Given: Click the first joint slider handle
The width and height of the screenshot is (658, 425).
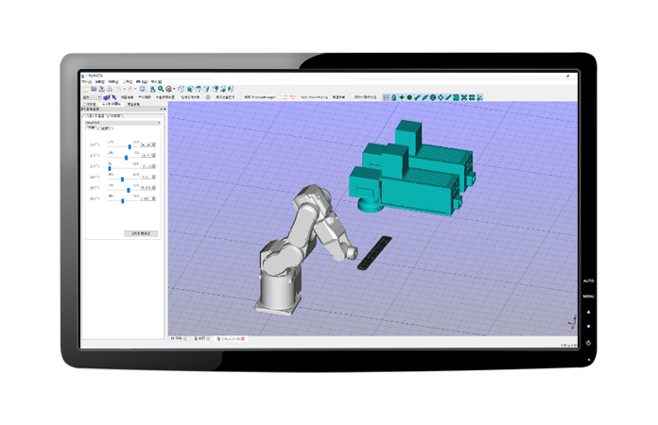Looking at the screenshot, I should click(x=130, y=146).
